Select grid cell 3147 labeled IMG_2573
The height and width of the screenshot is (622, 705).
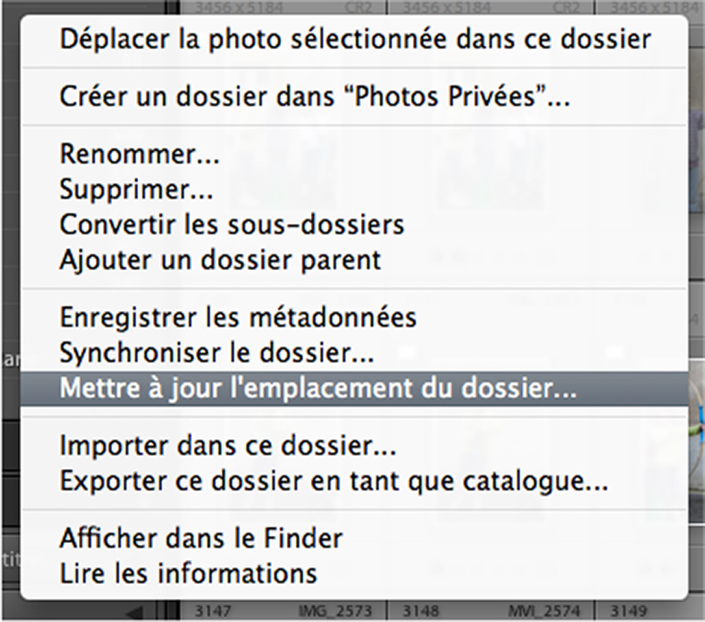pos(283,611)
